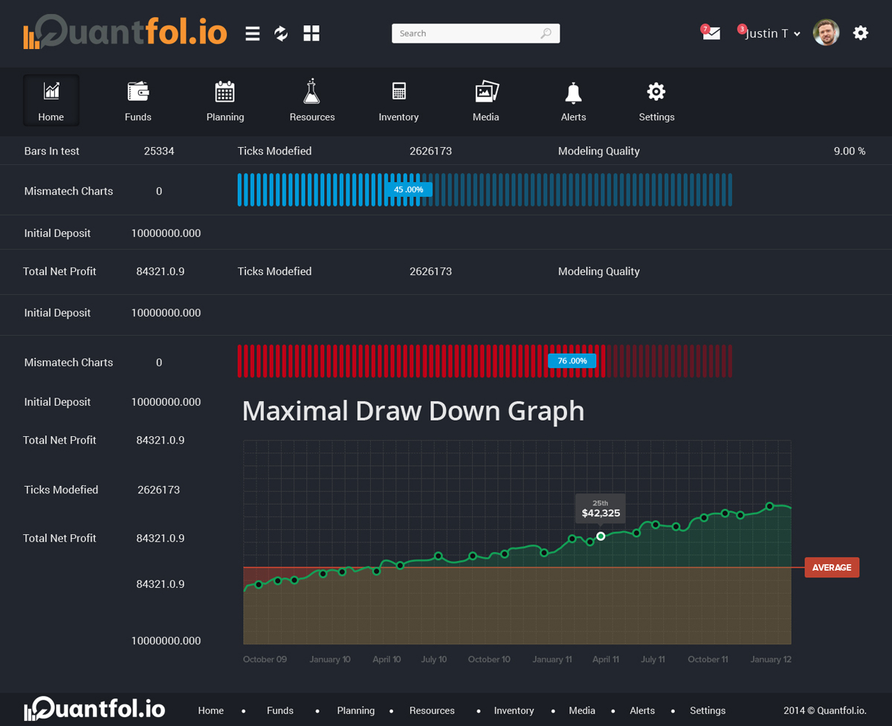The image size is (892, 726).
Task: Open the mail envelope notifications
Action: click(711, 33)
